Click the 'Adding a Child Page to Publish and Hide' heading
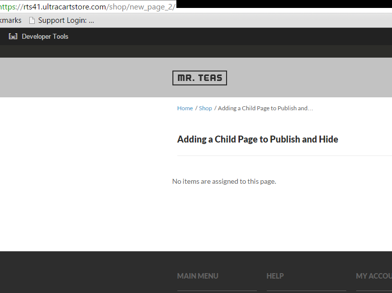Screen dimensions: 392x293 pos(257,139)
